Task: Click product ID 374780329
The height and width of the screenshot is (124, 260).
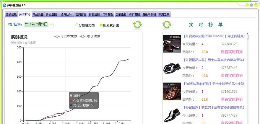Action: coord(229,44)
